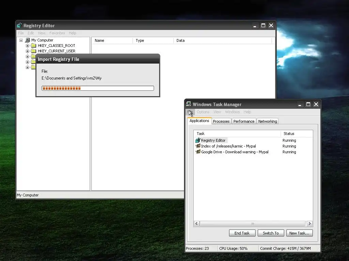Click the Processes: 23 status entry
Viewport: 349px width, 261px height.
pyautogui.click(x=197, y=248)
